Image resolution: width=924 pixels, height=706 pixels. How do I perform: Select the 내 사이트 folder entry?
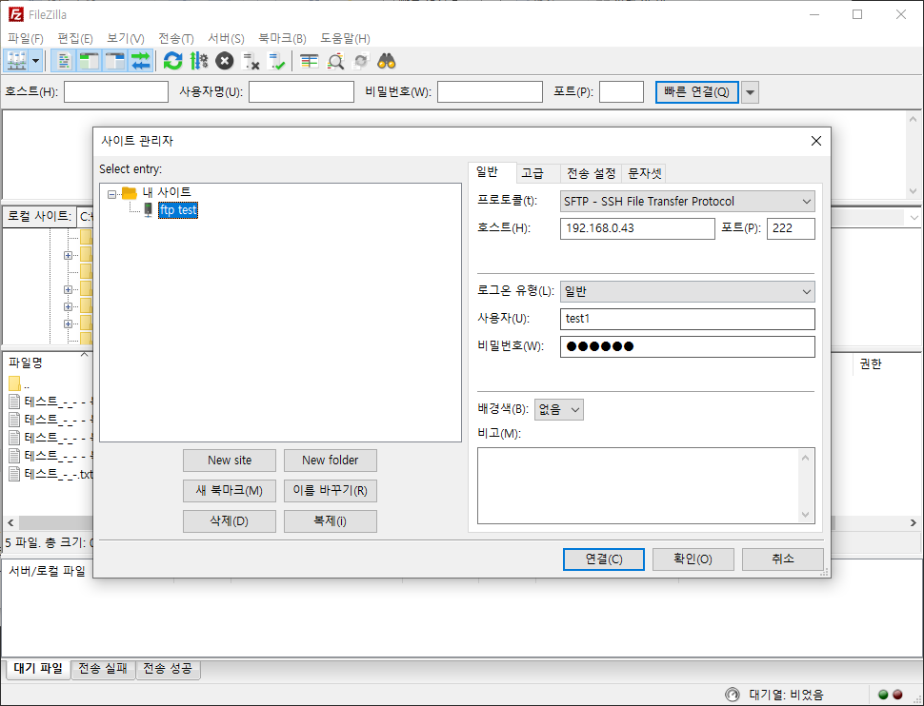tap(166, 192)
